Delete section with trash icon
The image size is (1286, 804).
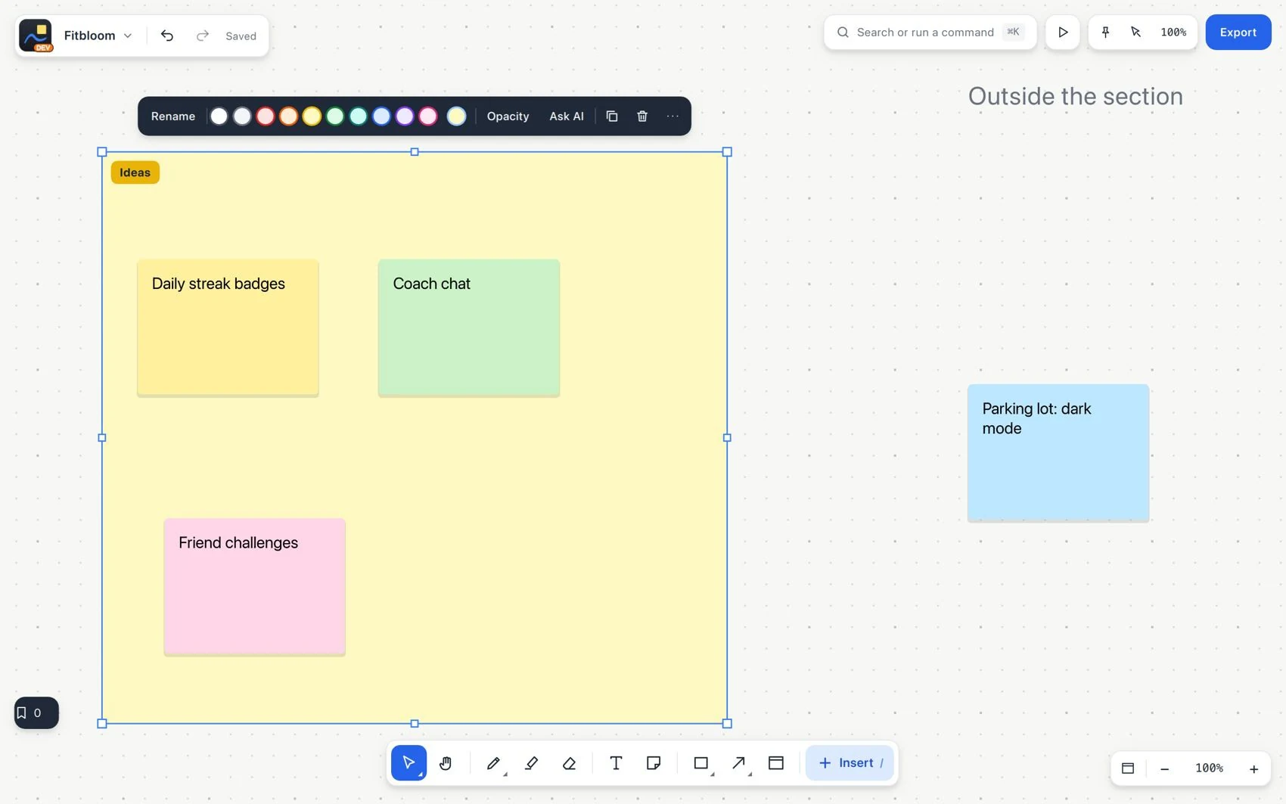coord(642,116)
